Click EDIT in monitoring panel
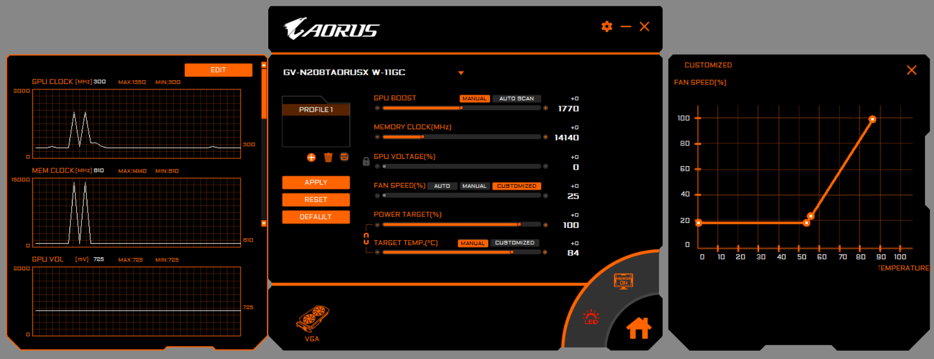Image resolution: width=934 pixels, height=359 pixels. pyautogui.click(x=218, y=70)
